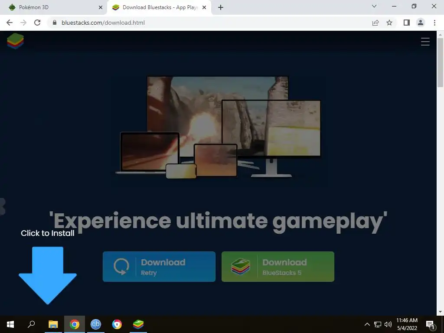This screenshot has height=333, width=444.
Task: Open the BlueStacks installer in taskbar
Action: [138, 324]
